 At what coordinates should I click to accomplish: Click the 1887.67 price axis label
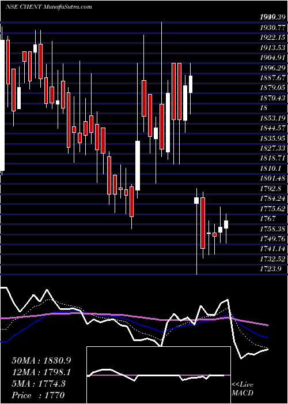click(x=272, y=77)
